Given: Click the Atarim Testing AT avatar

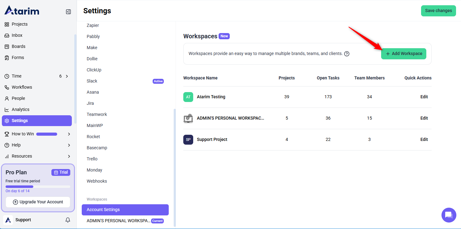Looking at the screenshot, I should coord(188,97).
